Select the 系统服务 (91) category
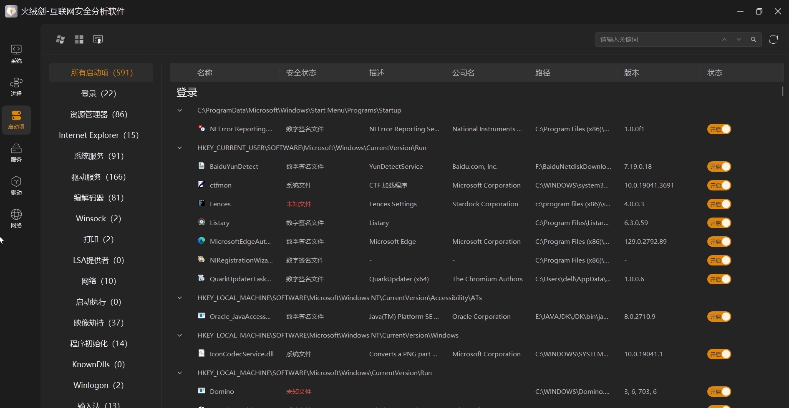789x408 pixels. pos(99,156)
